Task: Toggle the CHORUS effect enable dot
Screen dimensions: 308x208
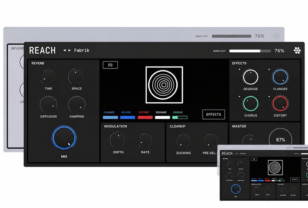Action: point(239,97)
